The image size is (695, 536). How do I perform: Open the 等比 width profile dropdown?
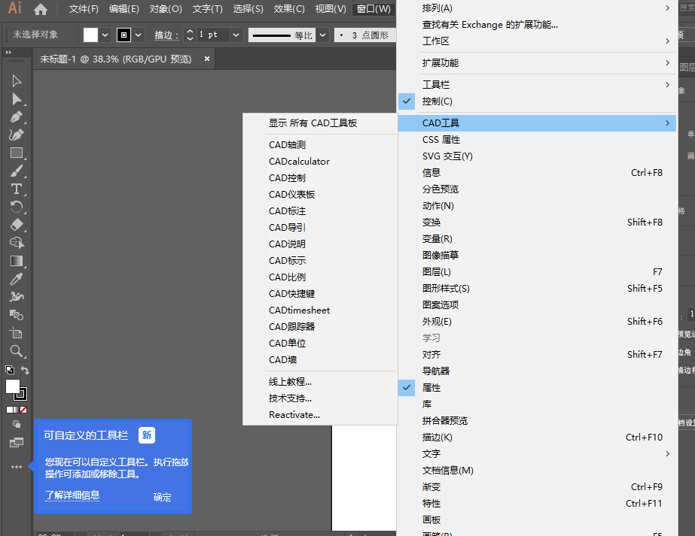click(x=323, y=35)
